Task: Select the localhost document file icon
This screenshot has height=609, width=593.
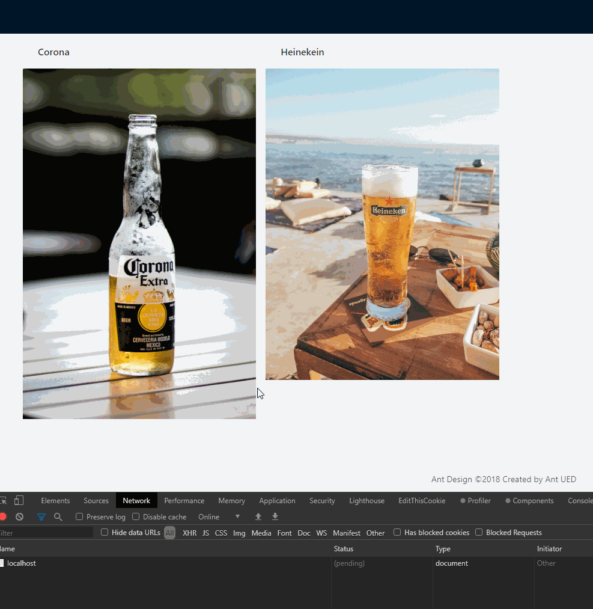Action: [x=2, y=563]
